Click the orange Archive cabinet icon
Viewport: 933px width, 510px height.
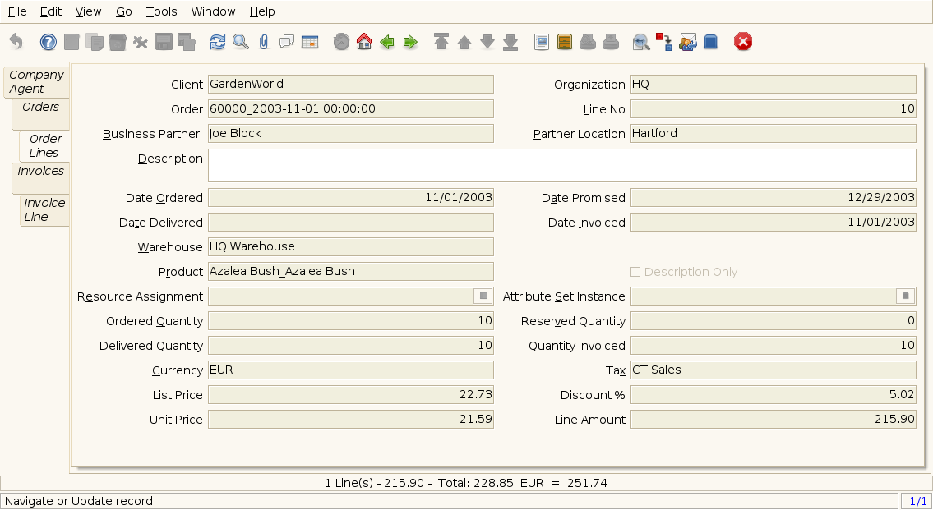point(565,42)
